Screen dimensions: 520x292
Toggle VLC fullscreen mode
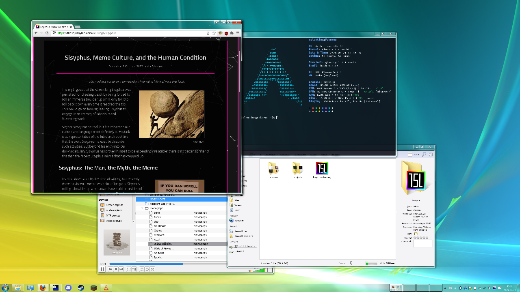129,269
